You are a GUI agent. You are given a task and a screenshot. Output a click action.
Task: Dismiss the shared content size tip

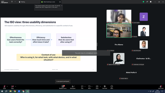[x=62, y=6]
